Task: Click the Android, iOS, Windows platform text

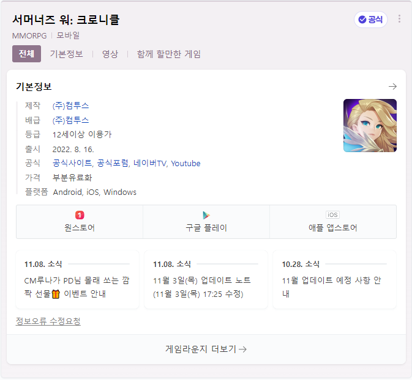Action: point(95,192)
